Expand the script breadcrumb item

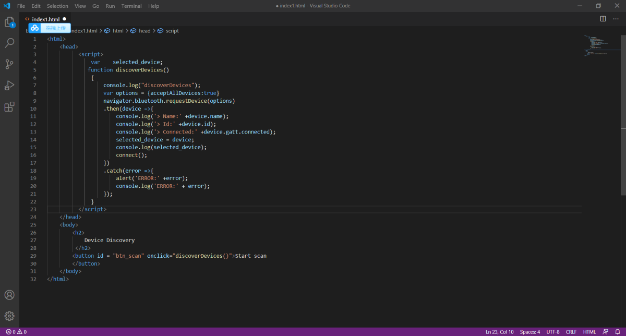pos(172,31)
